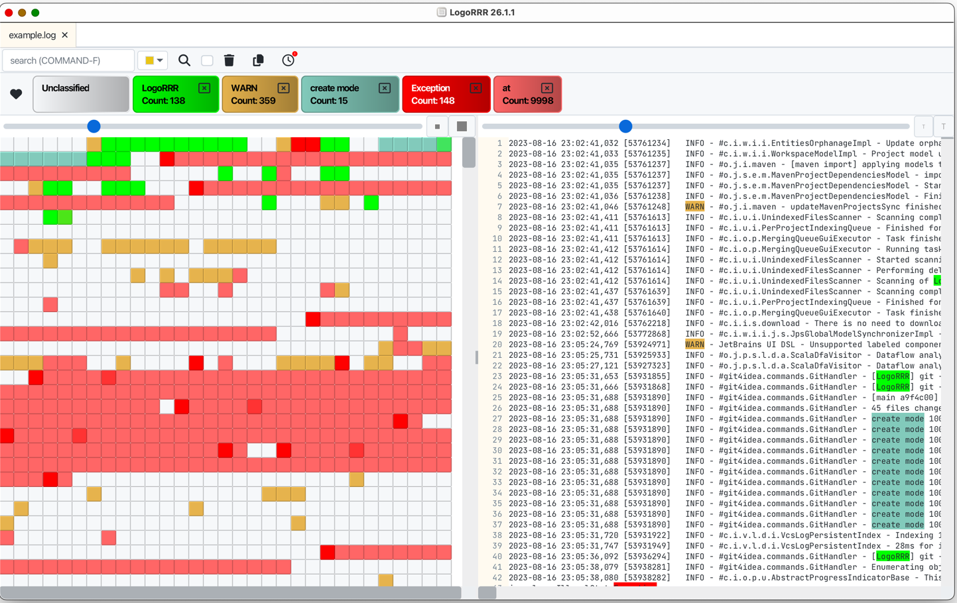
Task: Click the LogoRRR highlight on log line 24
Action: 893,387
